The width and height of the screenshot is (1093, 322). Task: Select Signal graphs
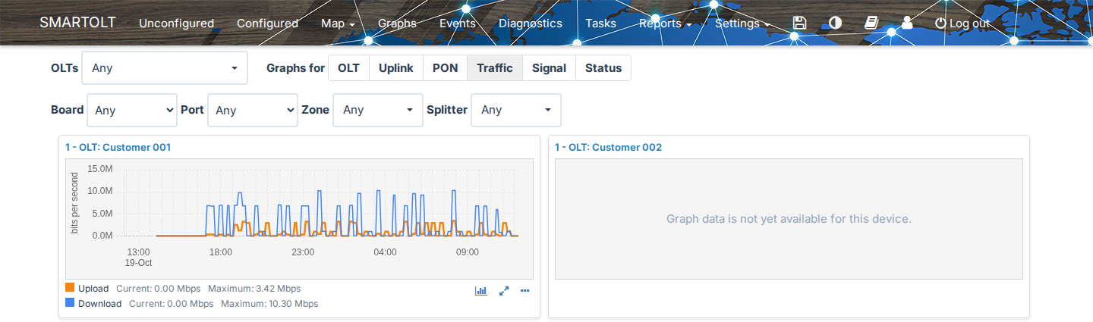coord(549,68)
